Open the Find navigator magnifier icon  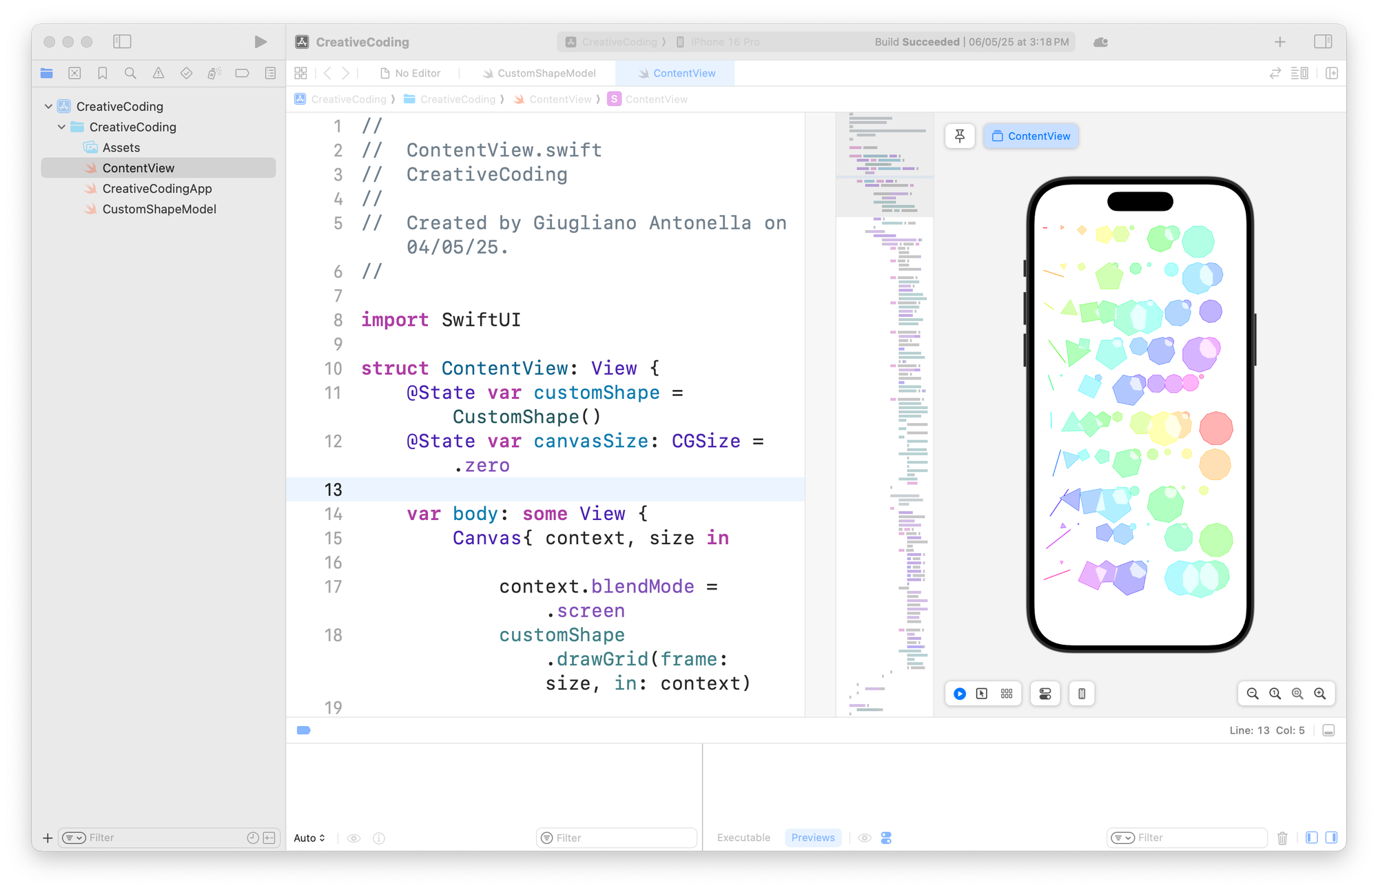[x=130, y=73]
